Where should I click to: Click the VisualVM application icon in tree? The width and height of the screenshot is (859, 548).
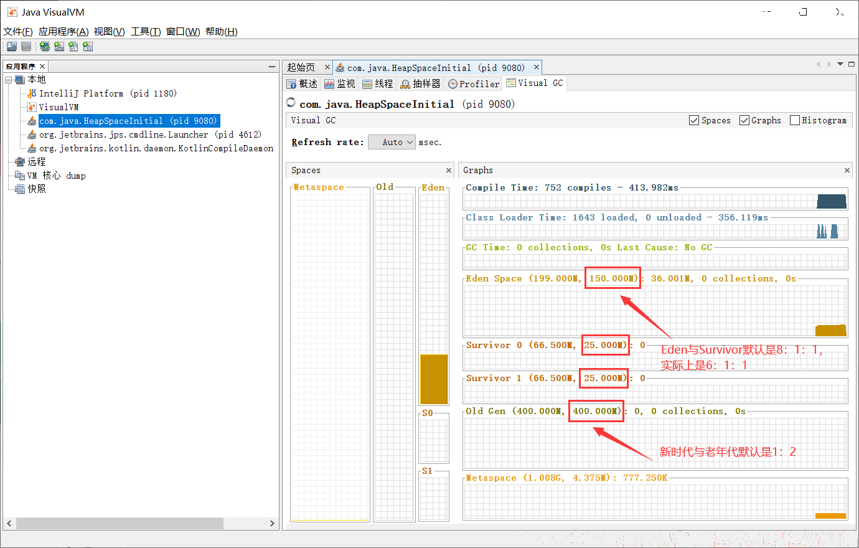coord(32,107)
